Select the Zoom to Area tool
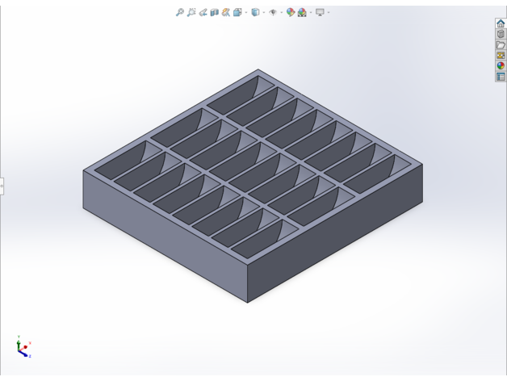Image resolution: width=507 pixels, height=381 pixels. (190, 12)
